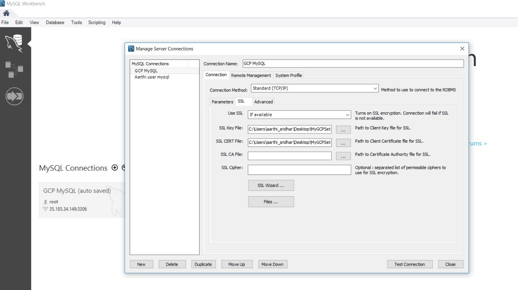This screenshot has height=290, width=518.
Task: Select the GCP MySQL (auto saved) connection tile
Action: [x=78, y=199]
